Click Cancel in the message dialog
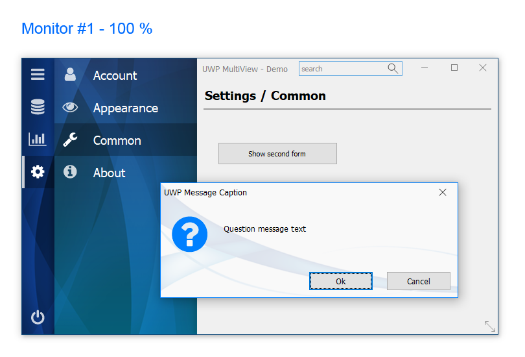 coord(419,281)
